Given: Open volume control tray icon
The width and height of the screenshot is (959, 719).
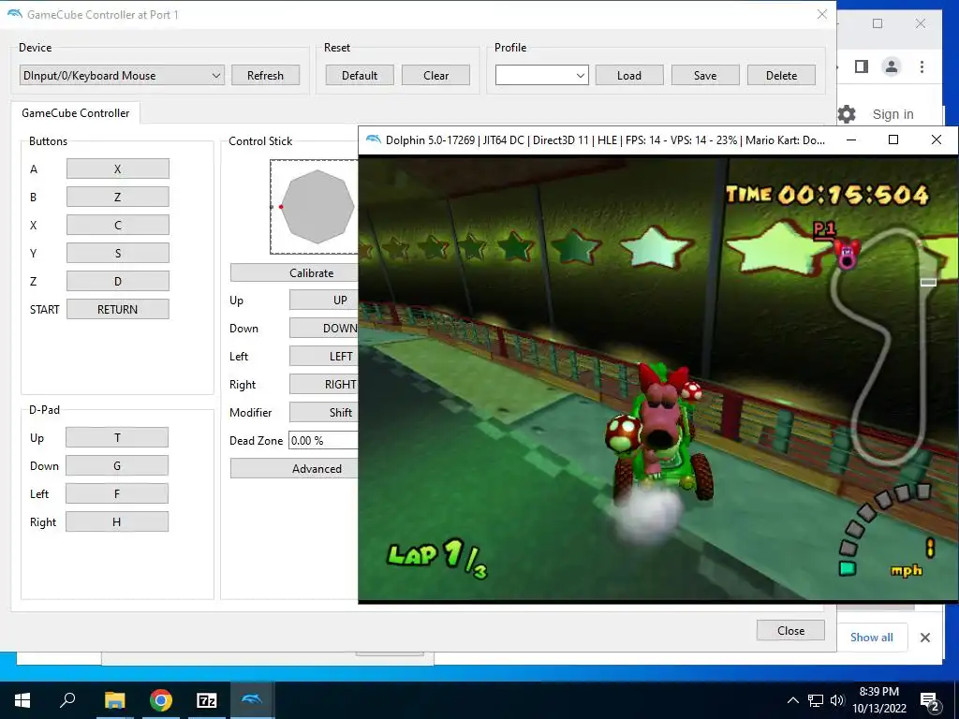Looking at the screenshot, I should (837, 700).
